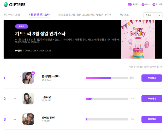Click 투표하기 next to 라이즈 원빈
167x130 pixels.
click(x=152, y=119)
